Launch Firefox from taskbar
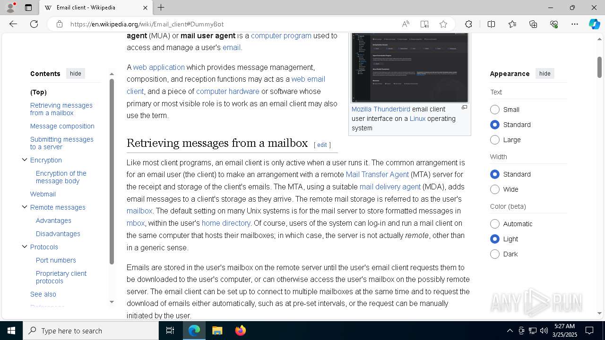 pos(240,331)
